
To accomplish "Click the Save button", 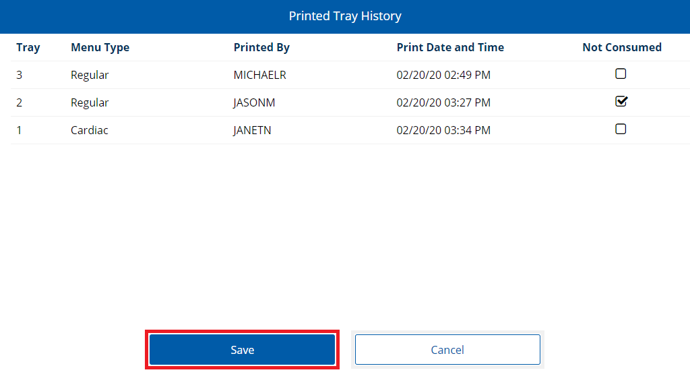I will click(242, 350).
